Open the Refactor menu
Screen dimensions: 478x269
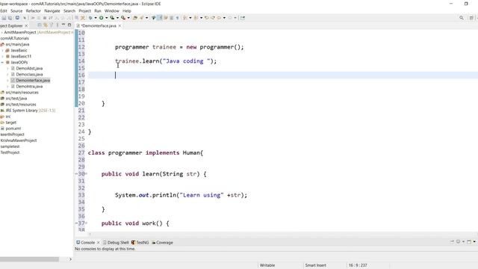coord(33,10)
